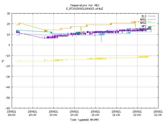This screenshot has width=163, height=122.
Task: Click the x-axis label 150921 22:30
Action: pyautogui.click(x=158, y=113)
